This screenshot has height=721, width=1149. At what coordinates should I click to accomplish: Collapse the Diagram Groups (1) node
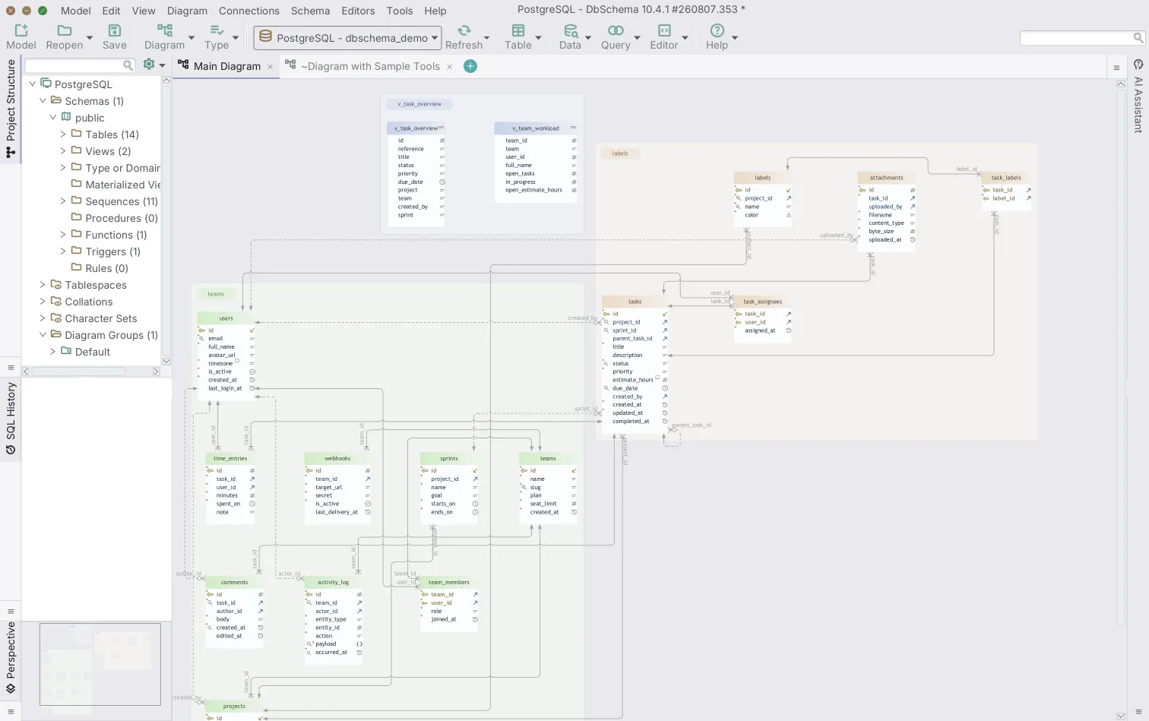click(x=43, y=334)
